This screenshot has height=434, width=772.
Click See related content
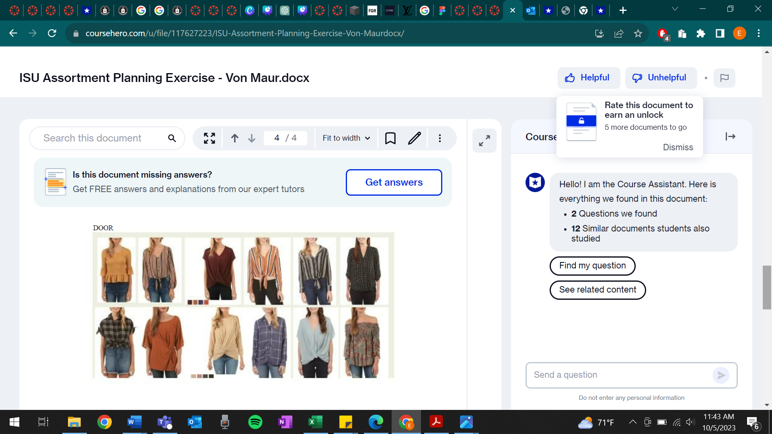click(597, 290)
